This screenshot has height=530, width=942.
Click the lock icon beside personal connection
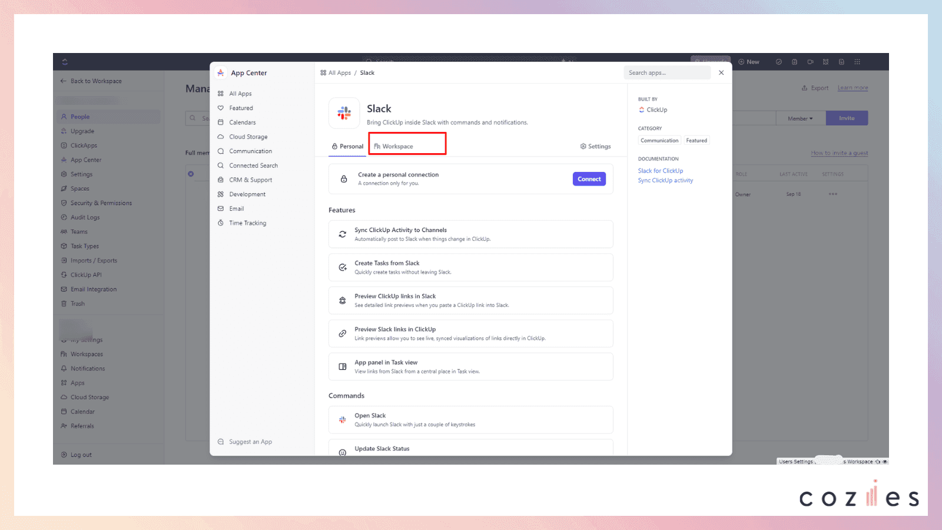click(344, 179)
